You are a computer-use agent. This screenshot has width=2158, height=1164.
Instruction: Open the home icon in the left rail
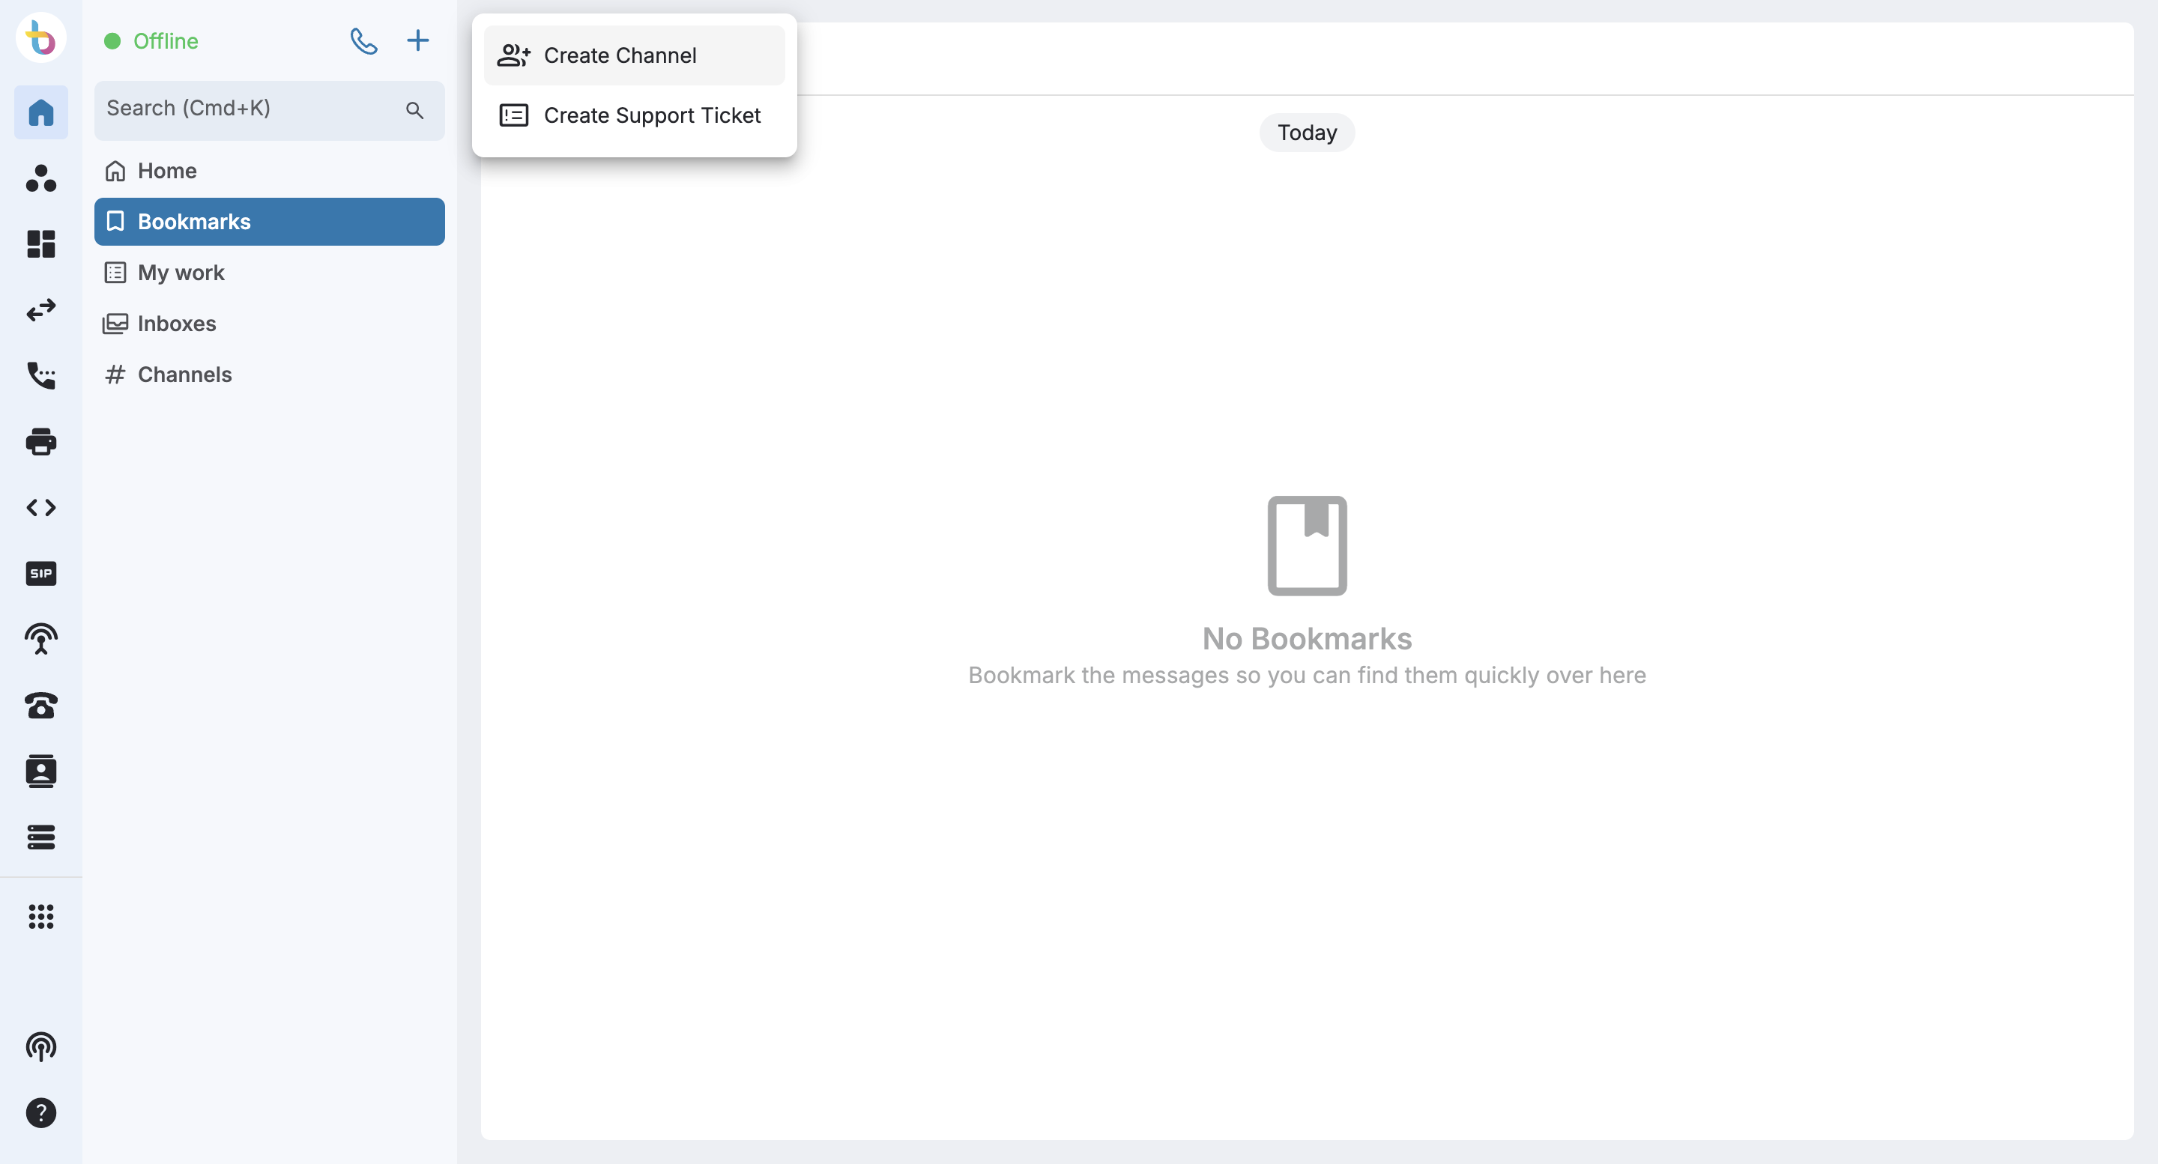(41, 112)
